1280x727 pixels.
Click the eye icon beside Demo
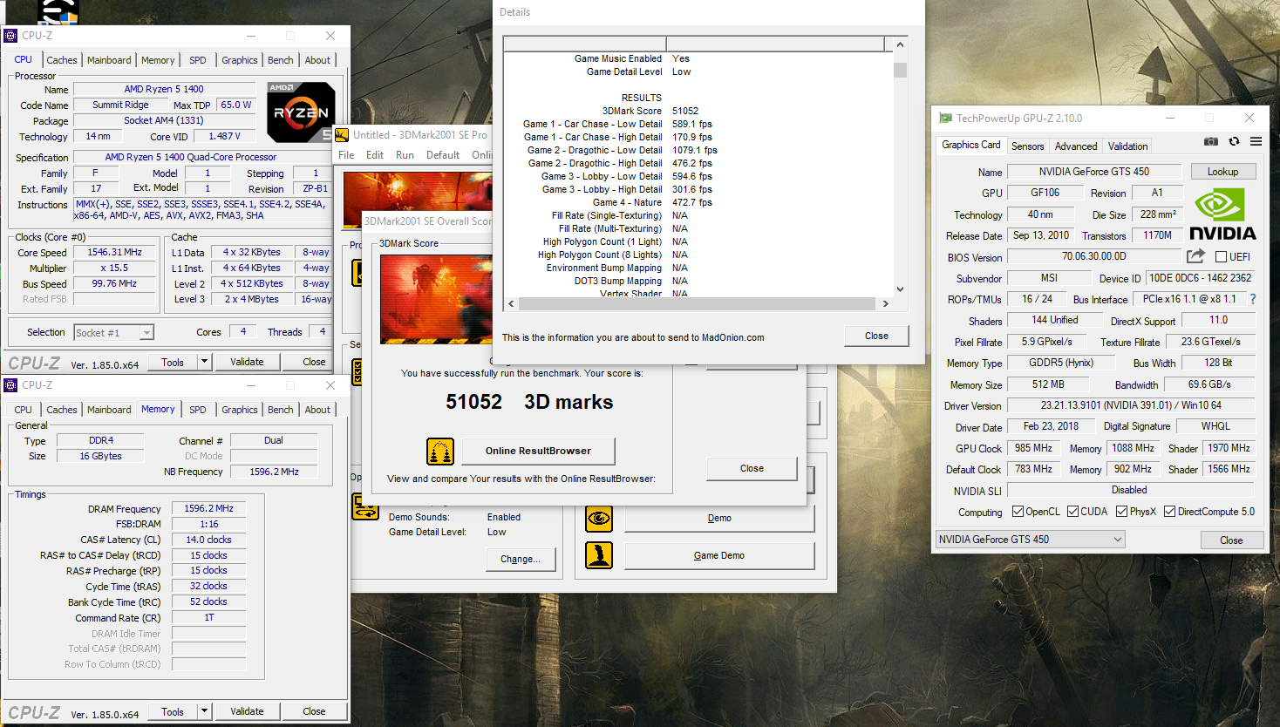(x=599, y=519)
